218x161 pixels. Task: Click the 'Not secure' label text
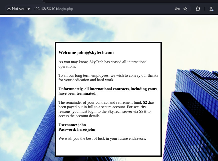click(21, 9)
